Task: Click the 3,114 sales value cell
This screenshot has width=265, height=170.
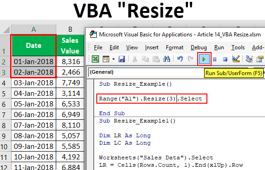Action: click(x=70, y=94)
